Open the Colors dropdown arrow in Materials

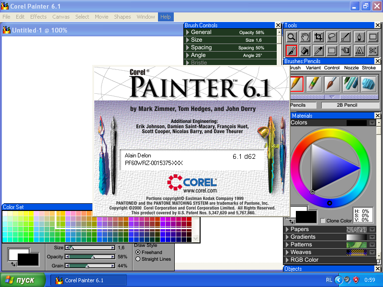click(372, 123)
